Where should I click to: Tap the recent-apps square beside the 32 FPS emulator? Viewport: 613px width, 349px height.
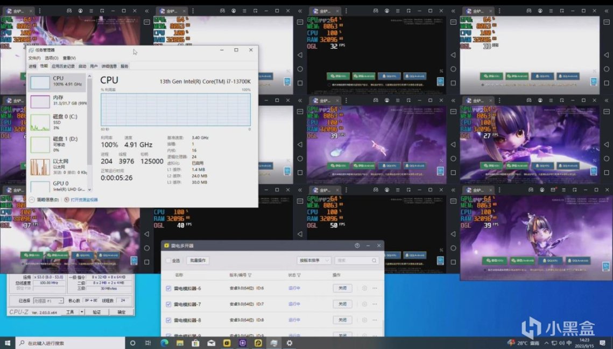coord(453,83)
